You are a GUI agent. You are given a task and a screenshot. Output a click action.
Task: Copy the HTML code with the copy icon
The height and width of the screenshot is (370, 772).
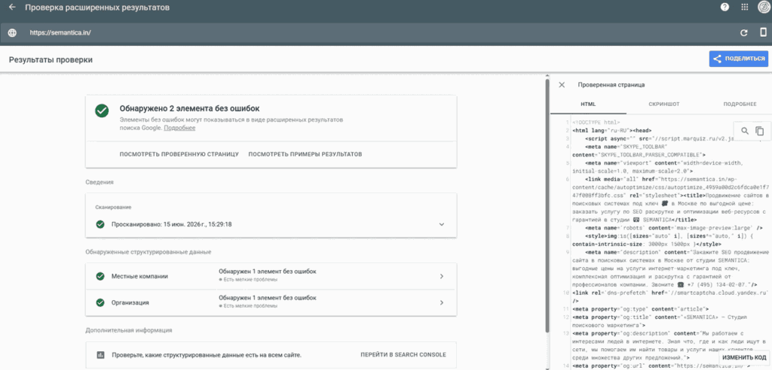pyautogui.click(x=760, y=131)
